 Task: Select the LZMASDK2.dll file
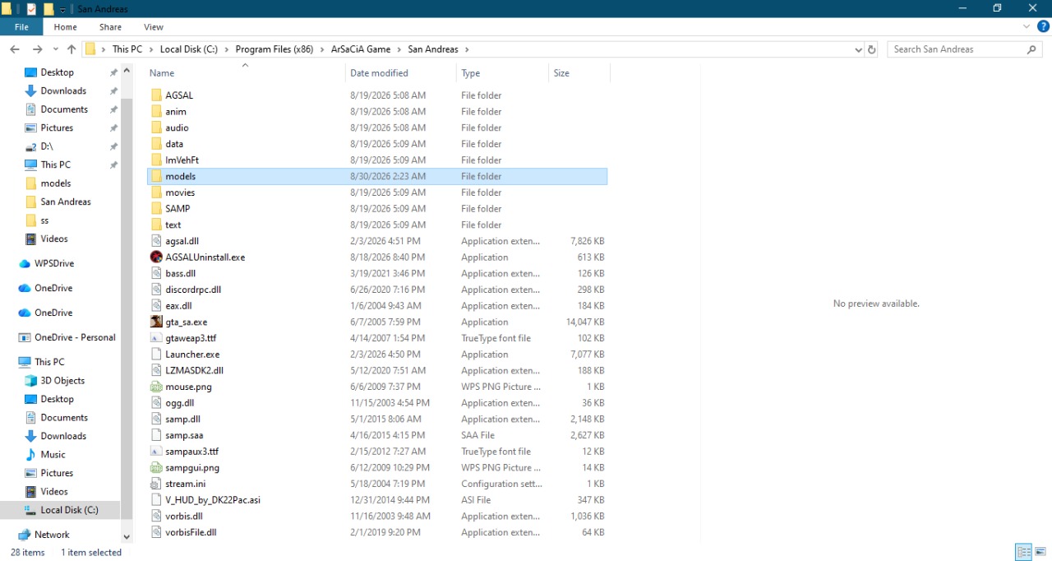tap(194, 370)
